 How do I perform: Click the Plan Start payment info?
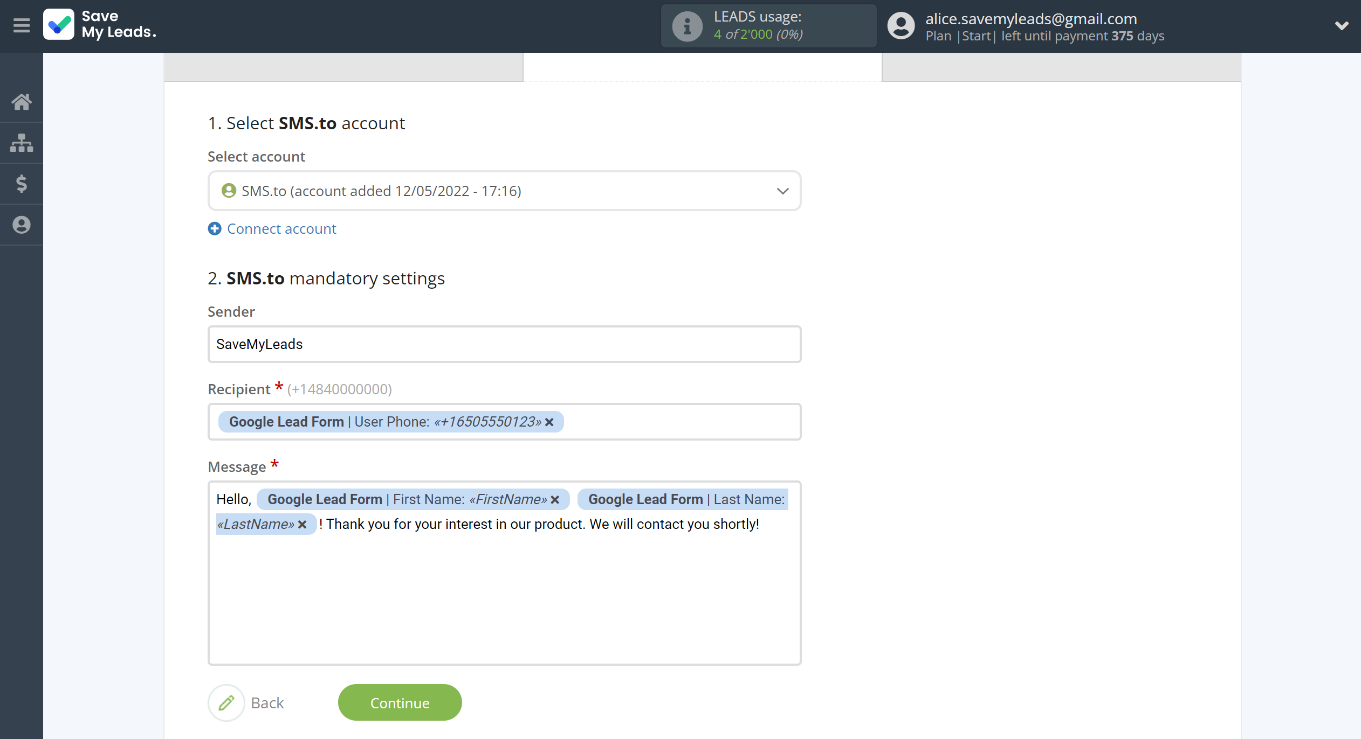1044,36
